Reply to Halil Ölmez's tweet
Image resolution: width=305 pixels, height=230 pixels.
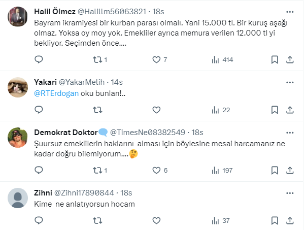pyautogui.click(x=39, y=60)
